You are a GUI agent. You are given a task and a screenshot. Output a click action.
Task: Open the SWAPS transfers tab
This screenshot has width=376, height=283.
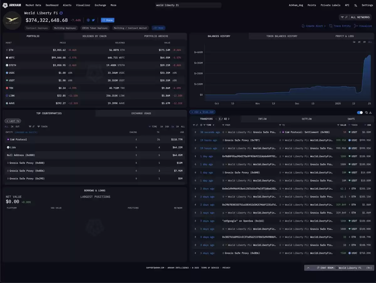[x=351, y=119]
